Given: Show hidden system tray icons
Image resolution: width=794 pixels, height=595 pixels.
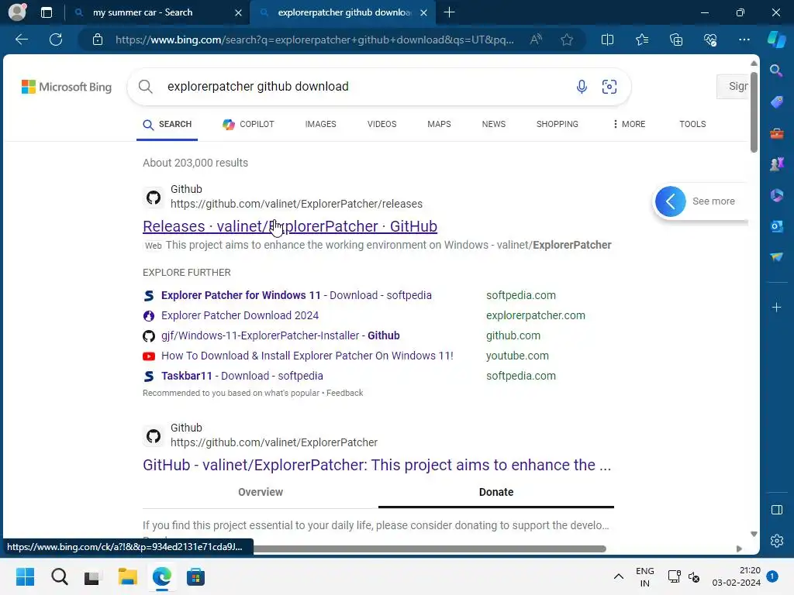Looking at the screenshot, I should pos(618,576).
